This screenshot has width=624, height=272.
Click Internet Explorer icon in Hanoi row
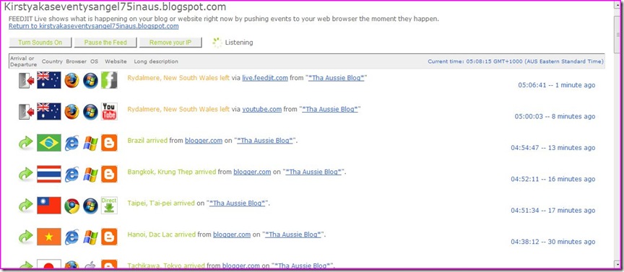click(72, 237)
